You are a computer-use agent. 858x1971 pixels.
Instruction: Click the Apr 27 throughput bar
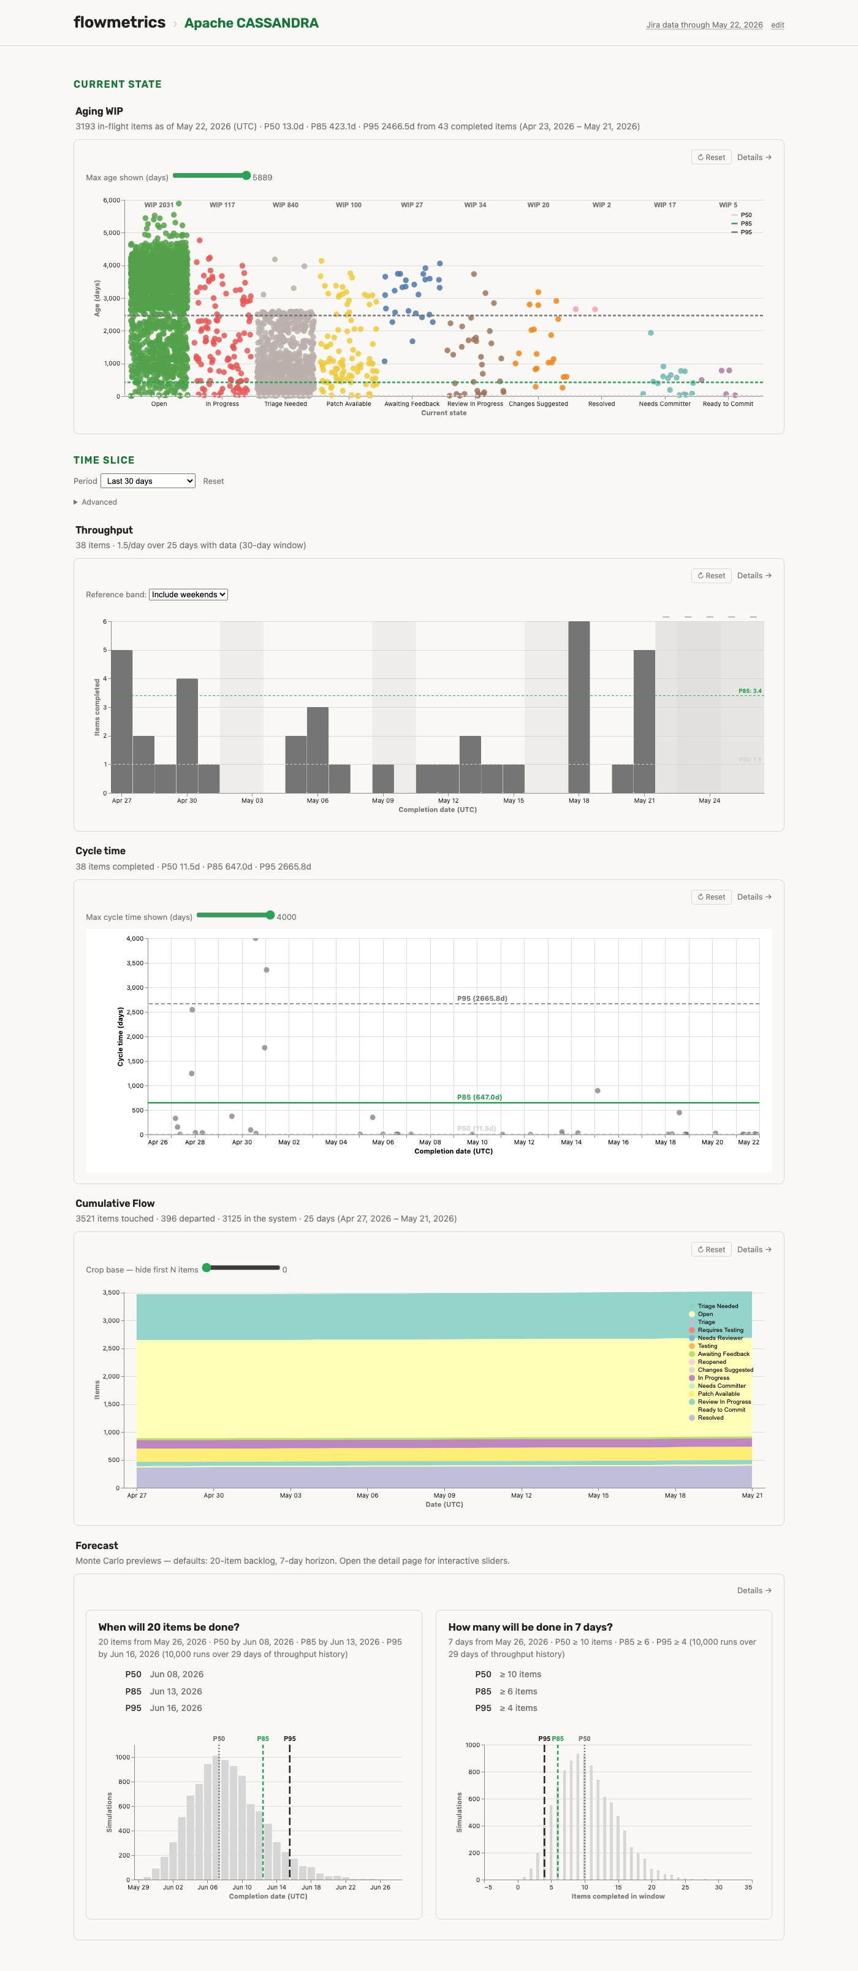121,722
